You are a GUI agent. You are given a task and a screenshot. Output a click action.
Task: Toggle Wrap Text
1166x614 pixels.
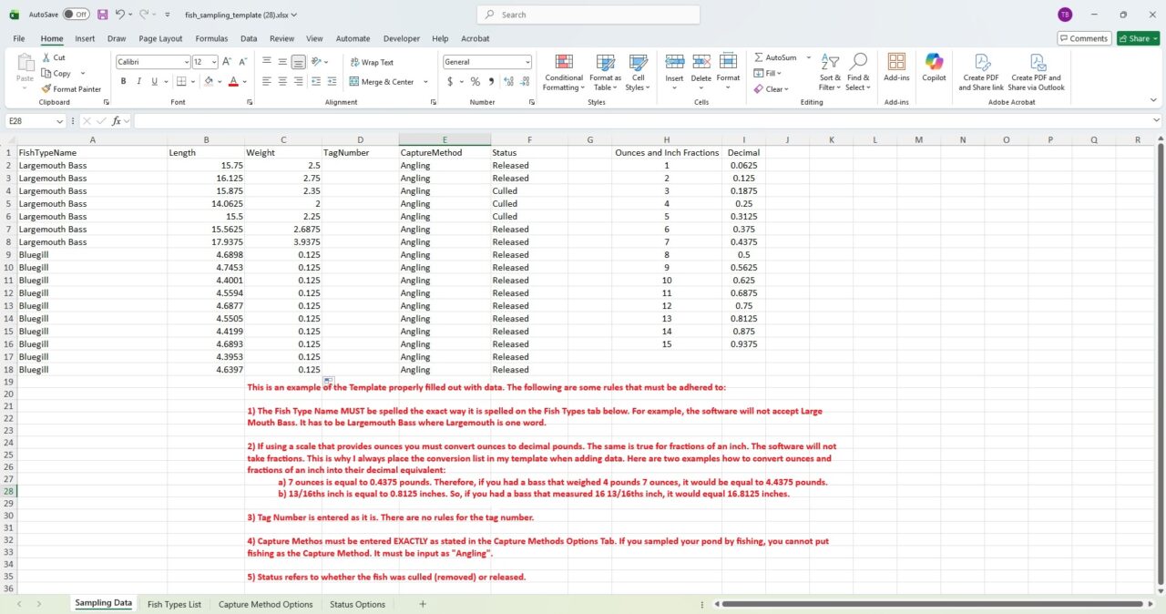pos(372,62)
